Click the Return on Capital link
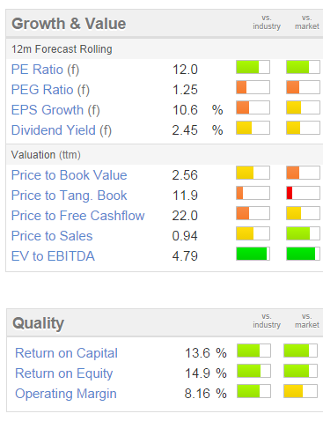 [x=66, y=353]
